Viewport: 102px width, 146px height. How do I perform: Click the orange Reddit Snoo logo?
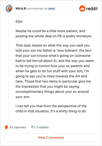[82, 8]
